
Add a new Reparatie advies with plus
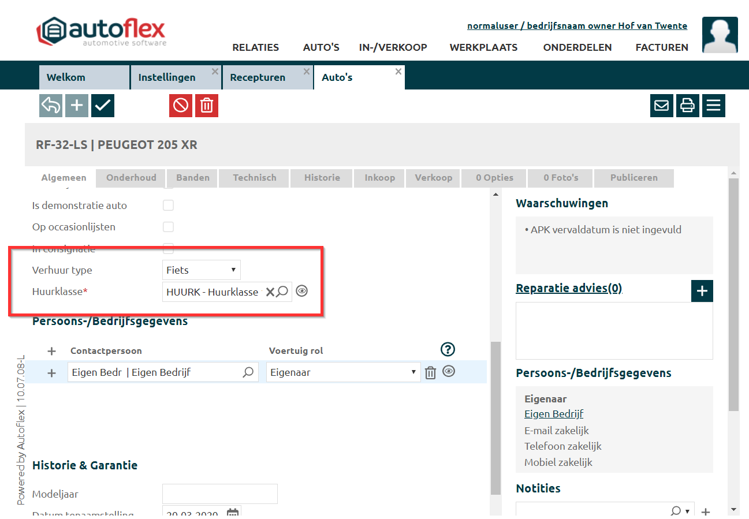tap(702, 291)
